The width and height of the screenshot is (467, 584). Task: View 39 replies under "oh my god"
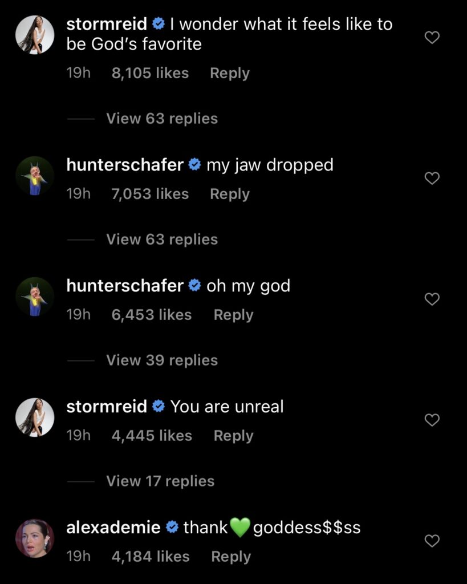pos(162,360)
